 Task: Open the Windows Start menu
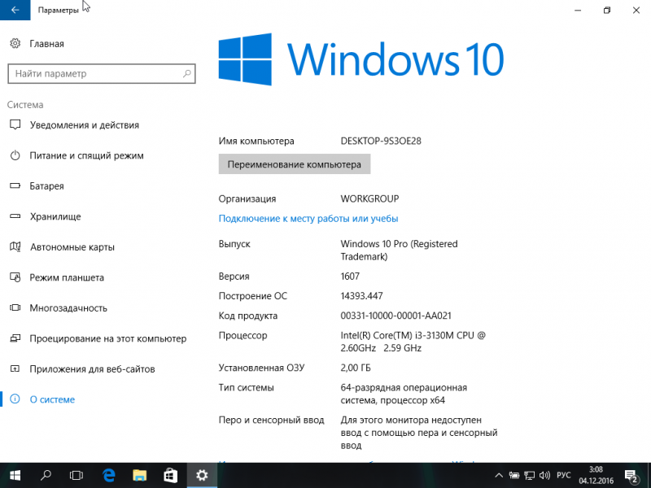click(x=15, y=475)
